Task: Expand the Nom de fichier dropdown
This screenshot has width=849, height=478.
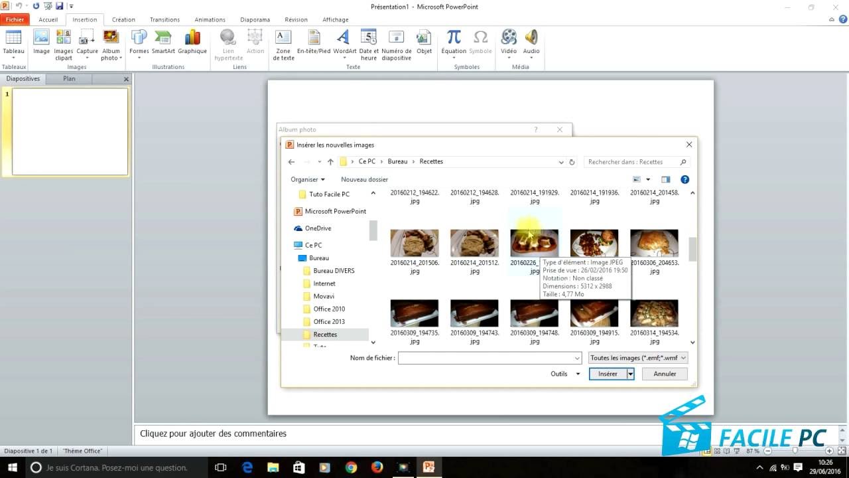Action: [576, 358]
